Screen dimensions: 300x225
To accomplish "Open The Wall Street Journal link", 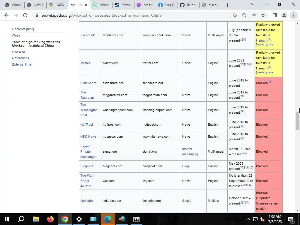I will coord(87,181).
